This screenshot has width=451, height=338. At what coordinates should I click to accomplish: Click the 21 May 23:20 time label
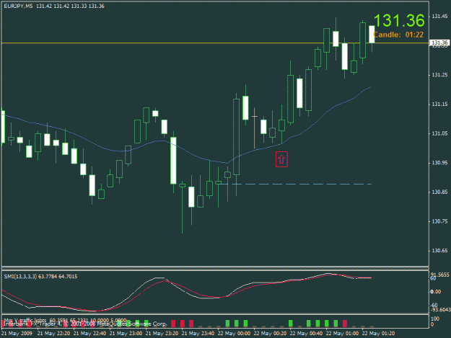point(162,334)
